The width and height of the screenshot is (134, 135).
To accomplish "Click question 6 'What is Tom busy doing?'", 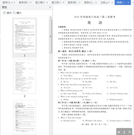I will (x=70, y=118).
